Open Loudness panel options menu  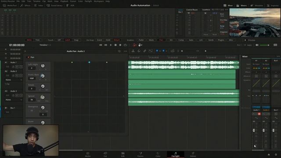point(227,10)
